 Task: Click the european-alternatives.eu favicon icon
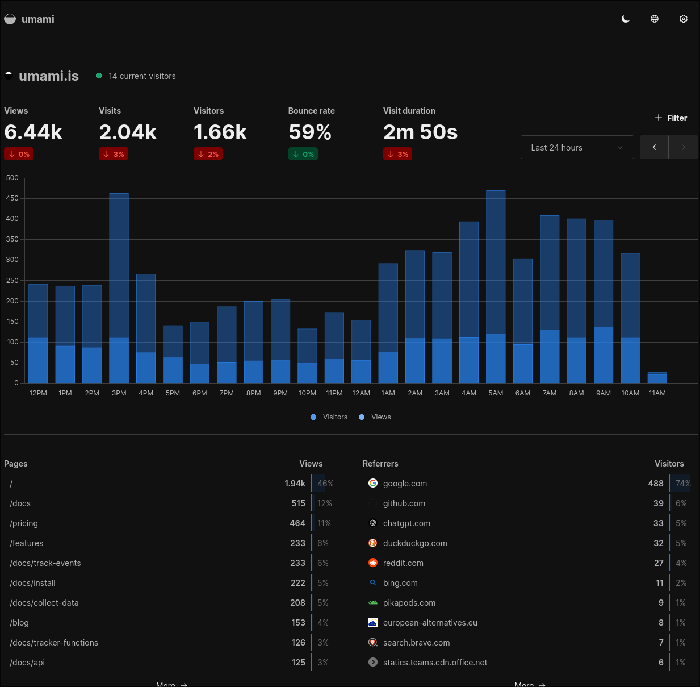[x=373, y=622]
